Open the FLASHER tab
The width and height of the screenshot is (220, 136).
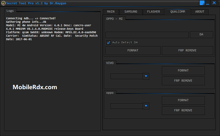pos(153,12)
